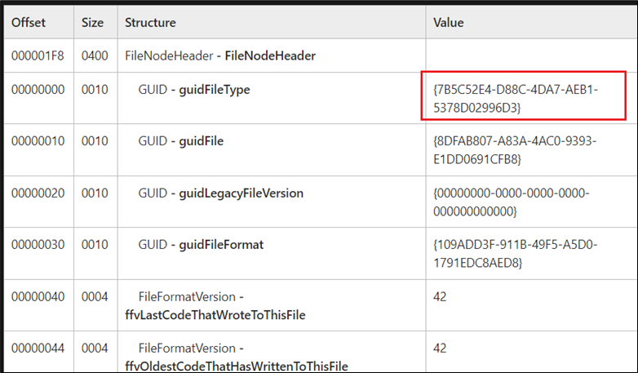Click the GUID value starting with 8DFAB807
This screenshot has width=638, height=373.
[x=516, y=149]
